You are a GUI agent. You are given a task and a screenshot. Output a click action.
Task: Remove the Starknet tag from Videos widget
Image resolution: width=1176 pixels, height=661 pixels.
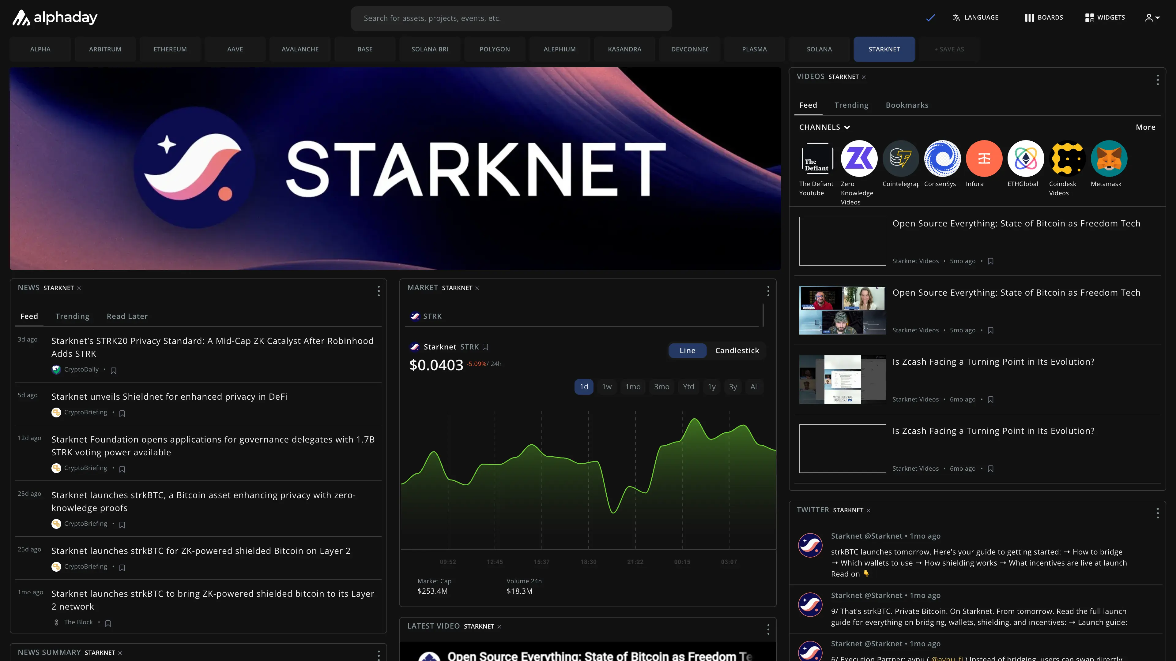(863, 77)
